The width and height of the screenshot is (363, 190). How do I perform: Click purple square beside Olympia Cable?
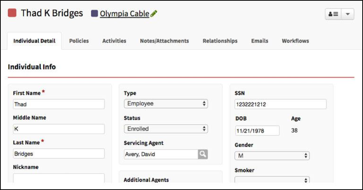pos(95,13)
